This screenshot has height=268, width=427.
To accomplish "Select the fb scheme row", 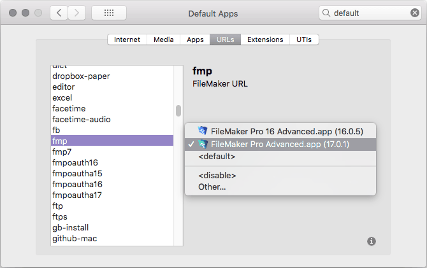I will (112, 130).
